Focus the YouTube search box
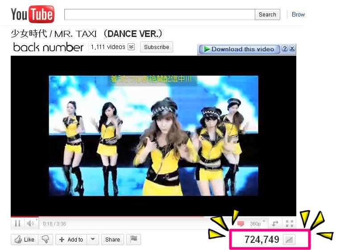This screenshot has width=361, height=250. [160, 15]
